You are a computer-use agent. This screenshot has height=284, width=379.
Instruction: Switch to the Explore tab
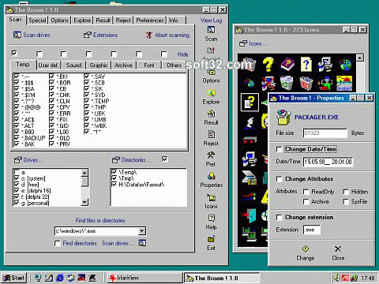point(82,21)
